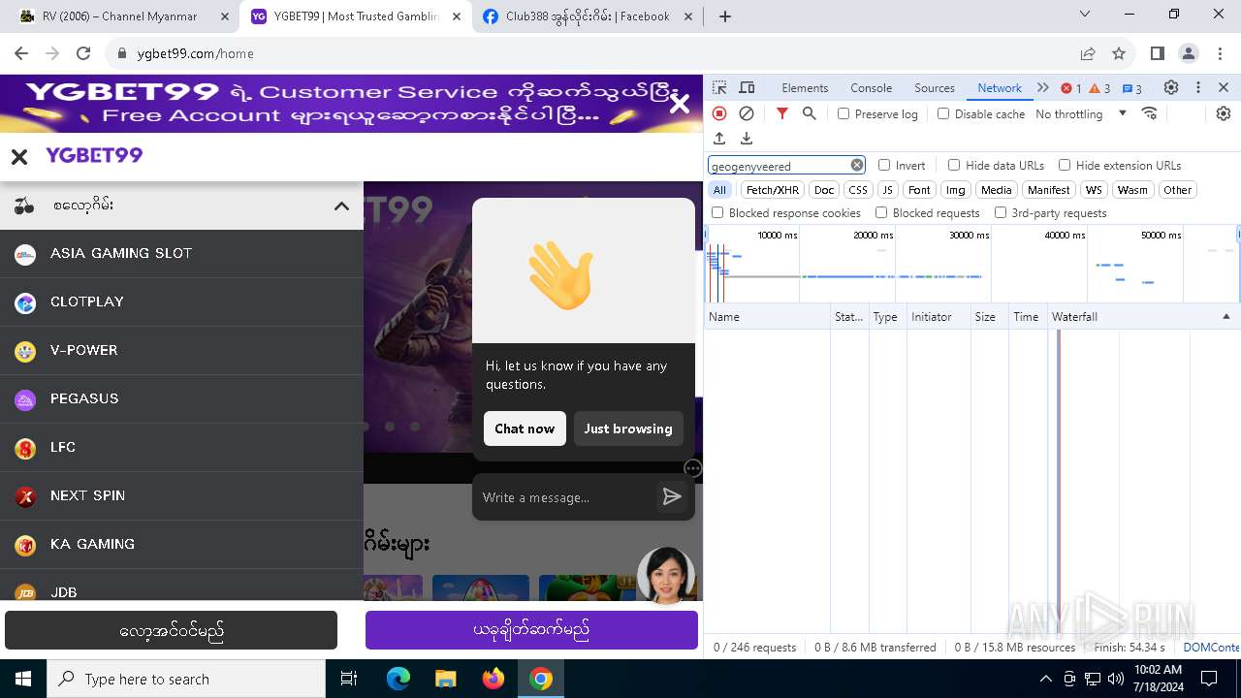Screen dimensions: 1241x698
Task: Show hidden system tray icons
Action: pyautogui.click(x=1045, y=679)
